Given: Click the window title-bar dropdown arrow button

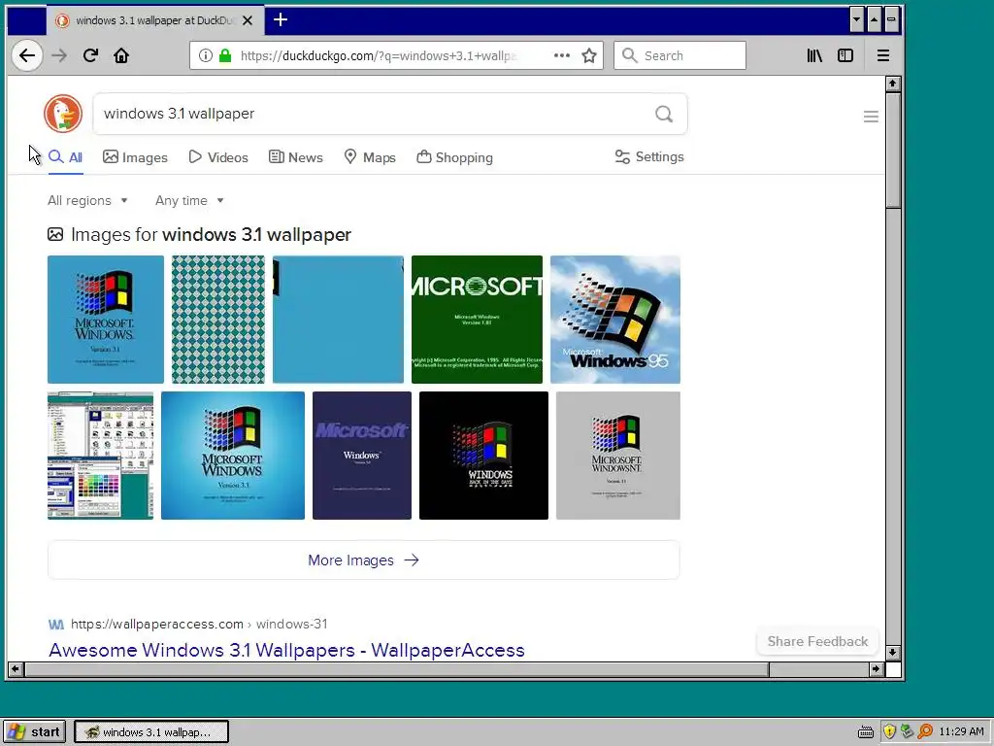Looking at the screenshot, I should point(856,19).
